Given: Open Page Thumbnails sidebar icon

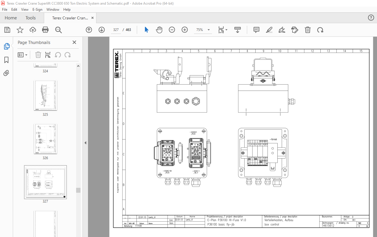Looking at the screenshot, I should pos(6,46).
